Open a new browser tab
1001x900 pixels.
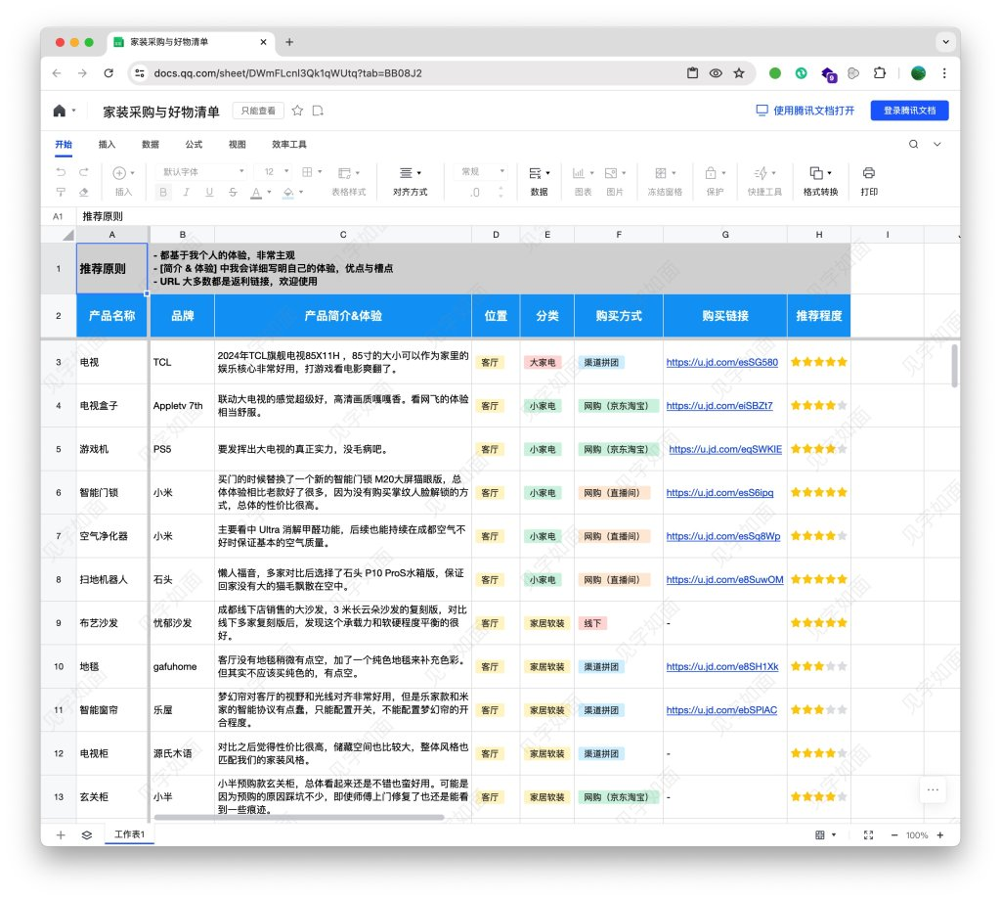click(x=289, y=42)
